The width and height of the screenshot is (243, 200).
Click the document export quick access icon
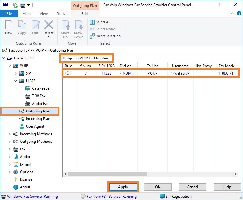(x=15, y=5)
